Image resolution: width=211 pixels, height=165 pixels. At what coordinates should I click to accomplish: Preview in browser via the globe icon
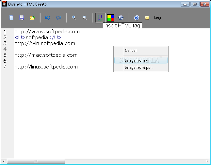point(121,18)
